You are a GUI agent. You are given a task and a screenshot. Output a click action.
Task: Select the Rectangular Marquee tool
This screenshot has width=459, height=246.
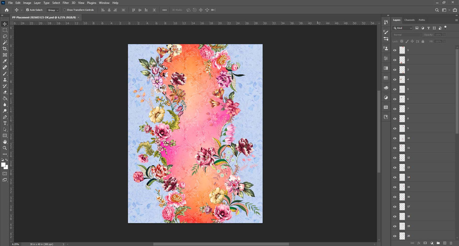coord(5,30)
